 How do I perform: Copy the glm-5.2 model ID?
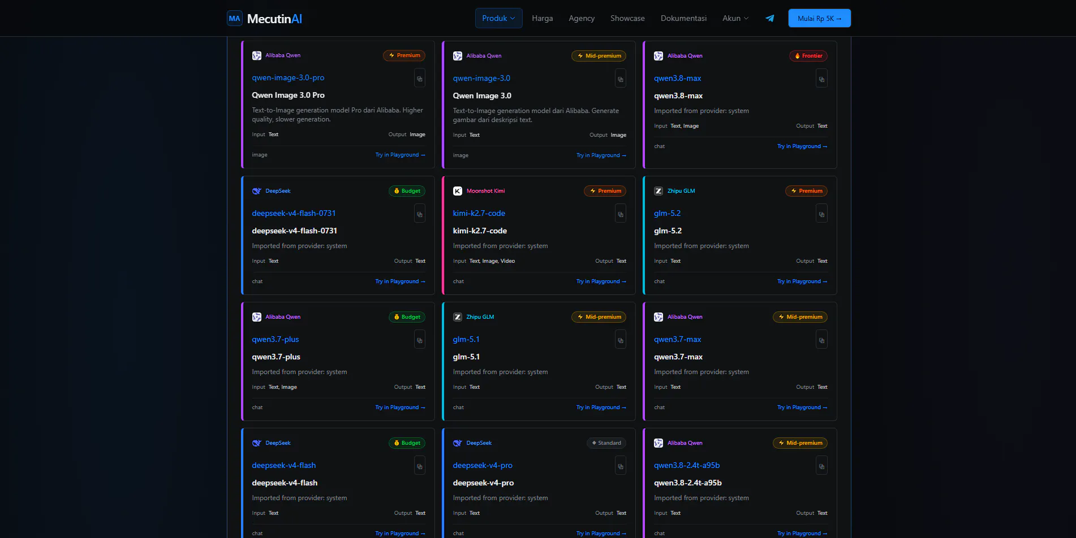click(822, 214)
